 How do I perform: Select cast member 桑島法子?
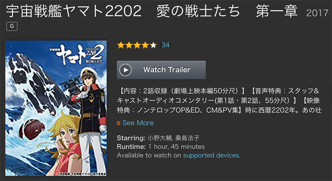188,138
